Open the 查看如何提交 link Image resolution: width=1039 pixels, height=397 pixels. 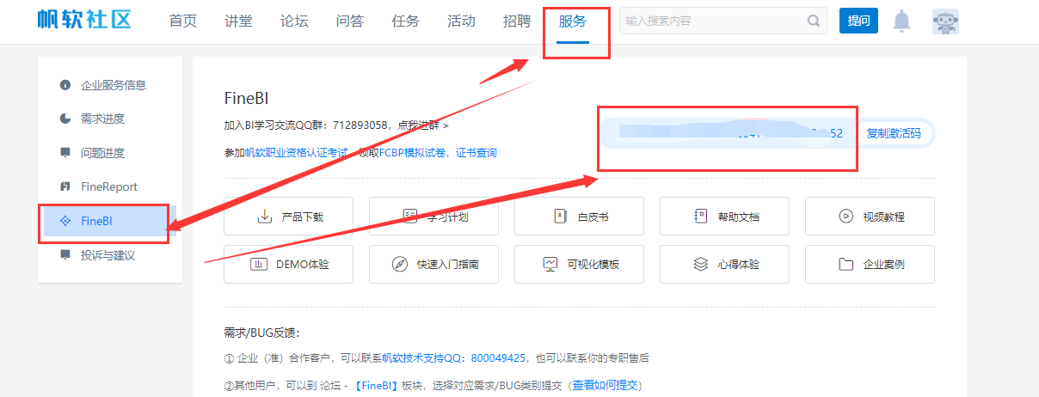(x=606, y=385)
